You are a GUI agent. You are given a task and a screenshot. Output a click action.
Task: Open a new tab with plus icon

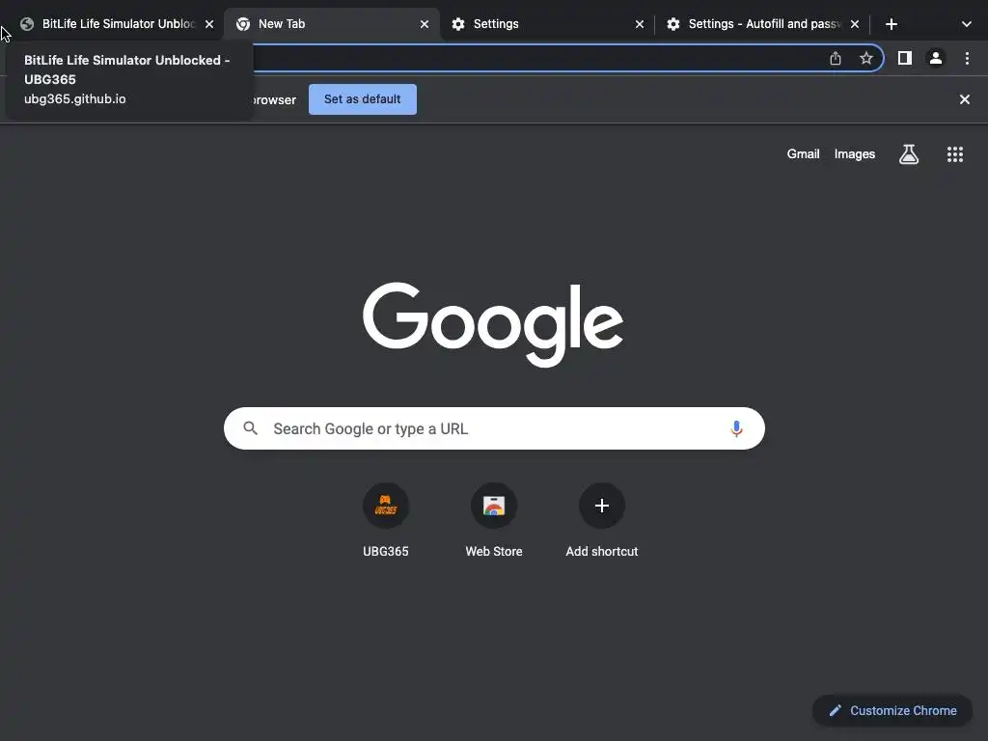coord(891,24)
